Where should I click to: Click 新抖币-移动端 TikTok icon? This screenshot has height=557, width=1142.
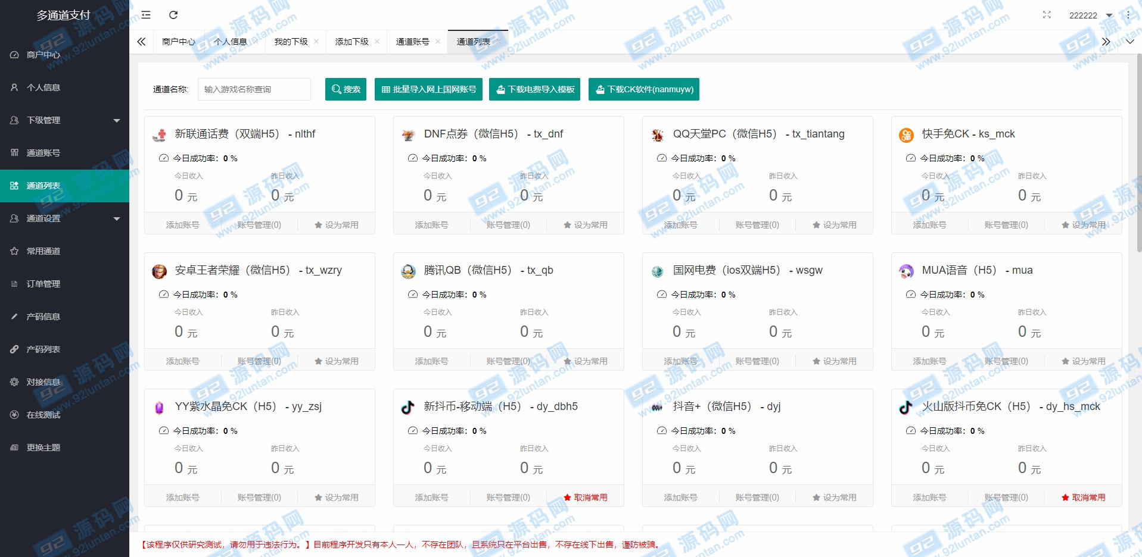coord(408,408)
